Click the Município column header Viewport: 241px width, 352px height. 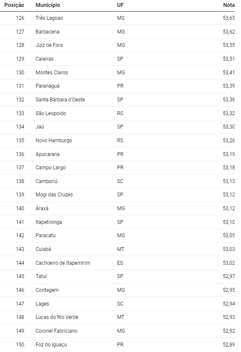[48, 5]
